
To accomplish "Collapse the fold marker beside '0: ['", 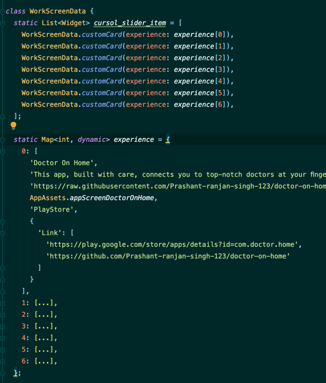I will tap(2, 152).
